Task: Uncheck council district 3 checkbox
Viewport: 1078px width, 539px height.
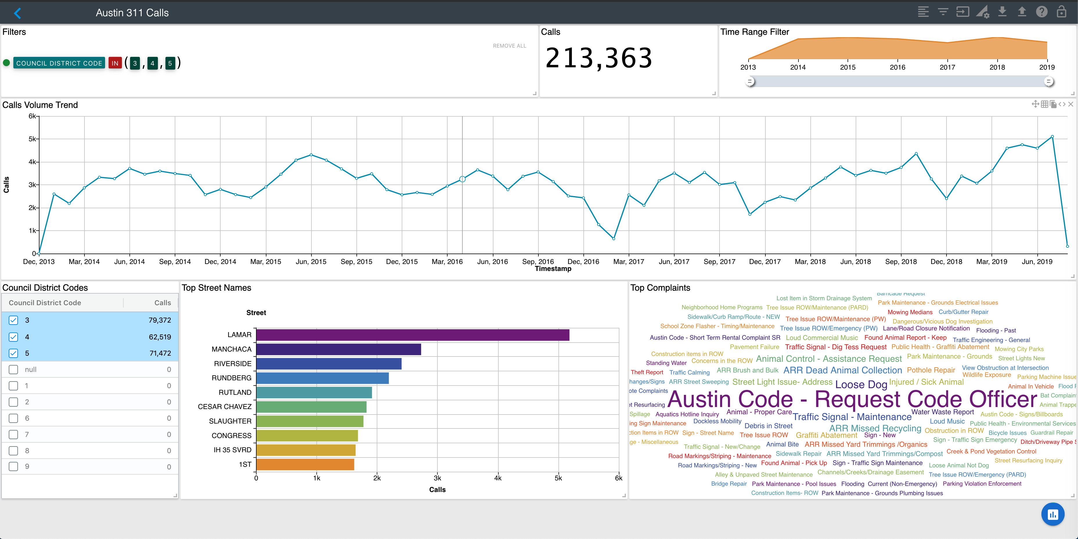Action: [13, 320]
